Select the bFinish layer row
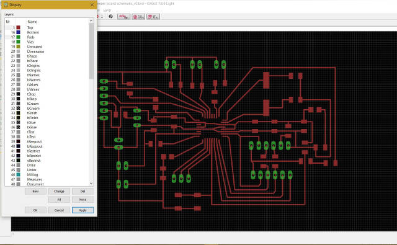 [47, 118]
